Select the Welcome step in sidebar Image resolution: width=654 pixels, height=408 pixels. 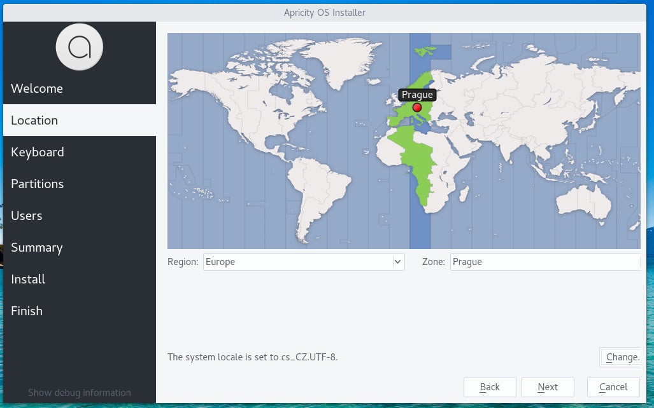click(x=79, y=88)
